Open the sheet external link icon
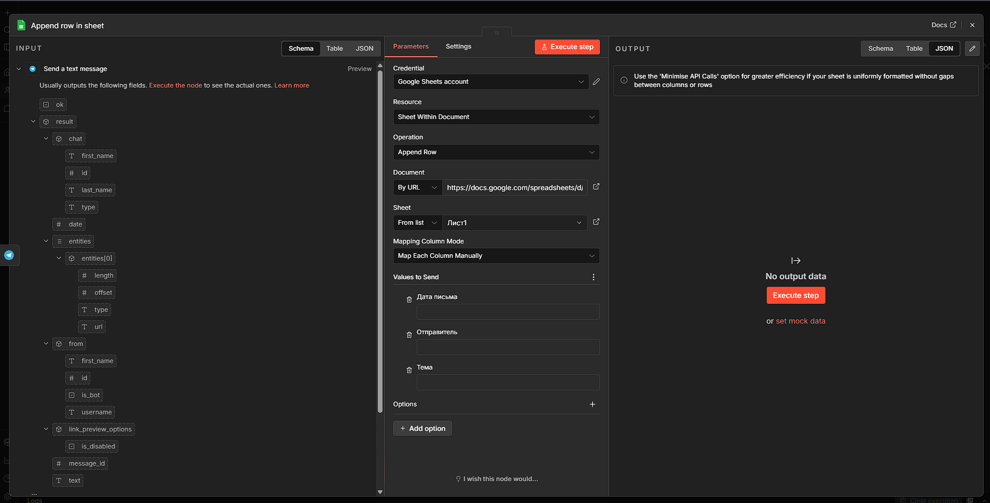 tap(596, 222)
